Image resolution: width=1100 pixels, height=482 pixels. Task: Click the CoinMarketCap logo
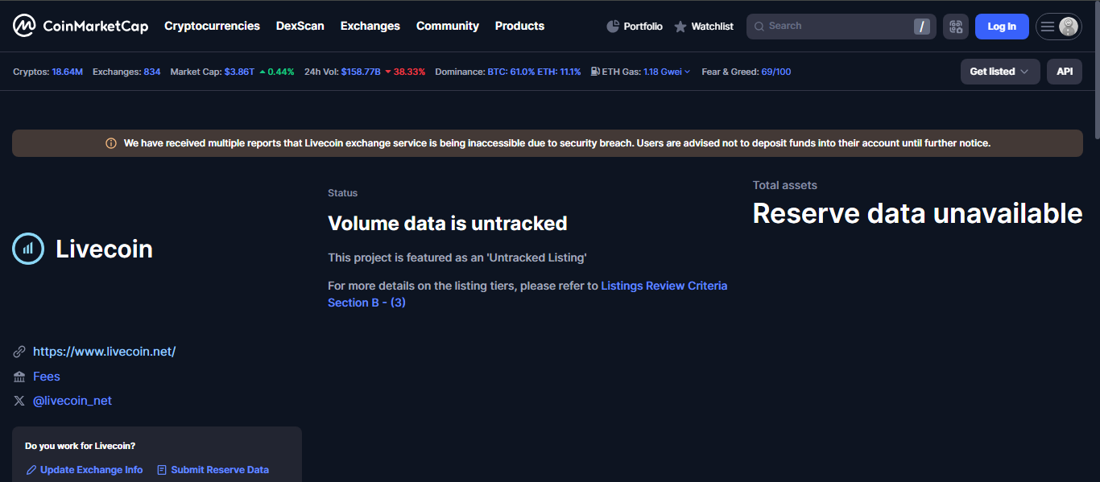pos(81,26)
